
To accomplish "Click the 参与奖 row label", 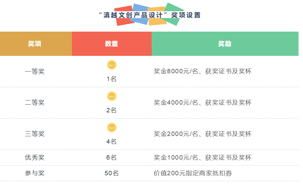I will click(x=35, y=173).
